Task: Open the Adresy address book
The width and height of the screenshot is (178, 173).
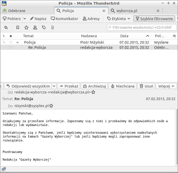Action: pos(91,19)
